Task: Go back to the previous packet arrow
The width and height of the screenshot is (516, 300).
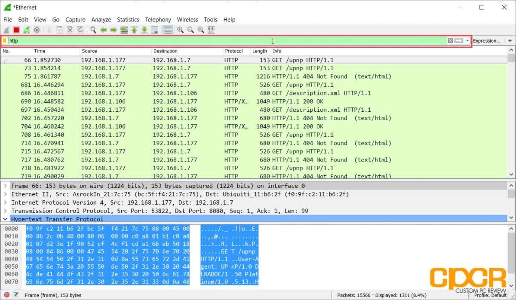Action: pyautogui.click(x=103, y=30)
